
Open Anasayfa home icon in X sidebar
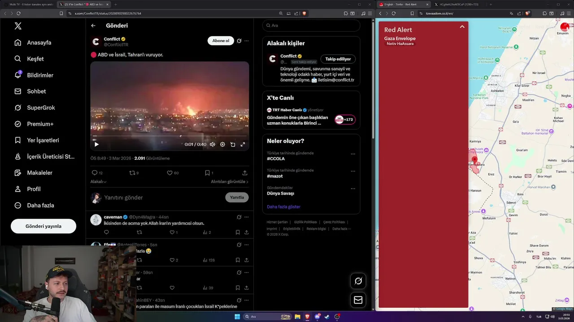coord(18,42)
